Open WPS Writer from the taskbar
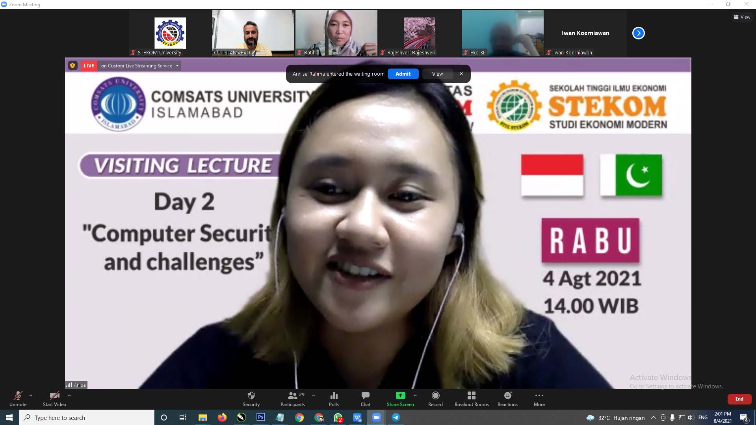 pos(357,418)
